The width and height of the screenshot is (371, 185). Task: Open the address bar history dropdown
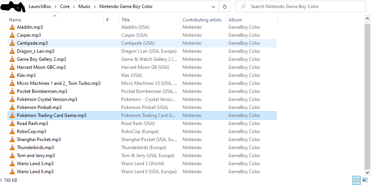(213, 7)
